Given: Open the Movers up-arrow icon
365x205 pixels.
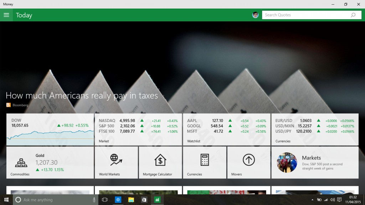Looking at the screenshot, I should (248, 160).
